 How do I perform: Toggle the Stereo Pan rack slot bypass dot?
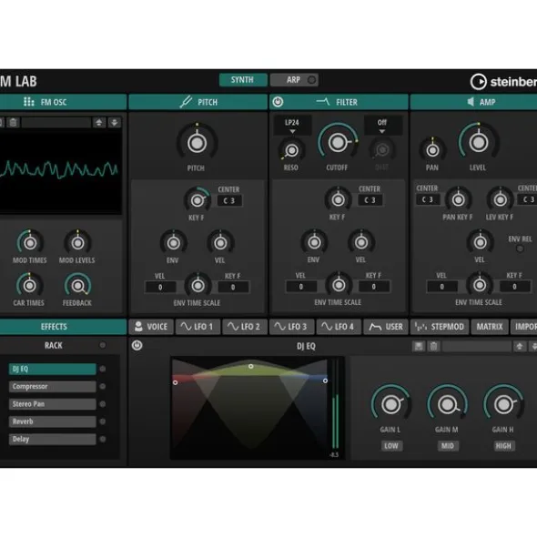(x=102, y=404)
